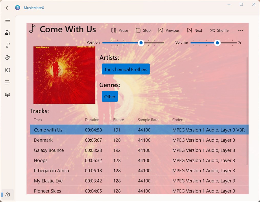Select the albums icon in the sidebar
The image size is (260, 202).
coord(7,70)
